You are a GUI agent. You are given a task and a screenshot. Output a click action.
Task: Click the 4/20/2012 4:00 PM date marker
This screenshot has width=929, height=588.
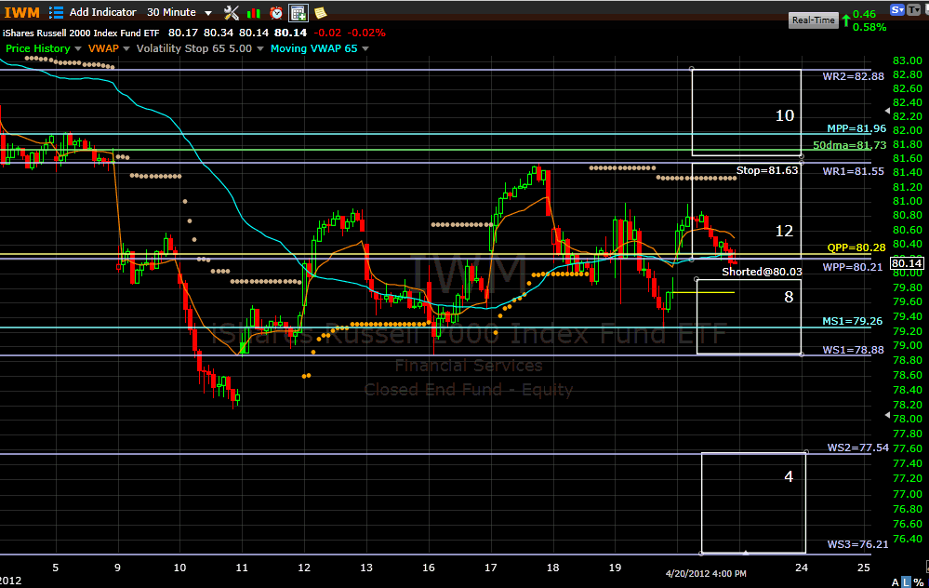(x=706, y=574)
